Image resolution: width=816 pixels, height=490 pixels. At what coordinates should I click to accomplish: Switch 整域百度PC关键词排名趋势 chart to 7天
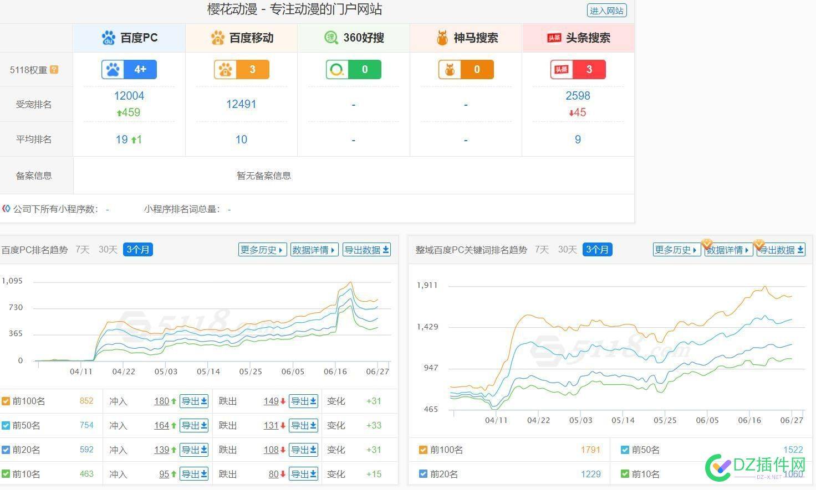point(542,250)
